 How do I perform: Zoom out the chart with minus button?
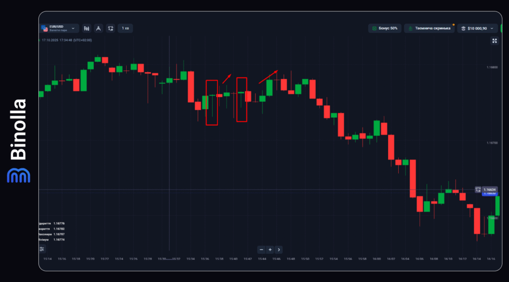[x=261, y=250]
